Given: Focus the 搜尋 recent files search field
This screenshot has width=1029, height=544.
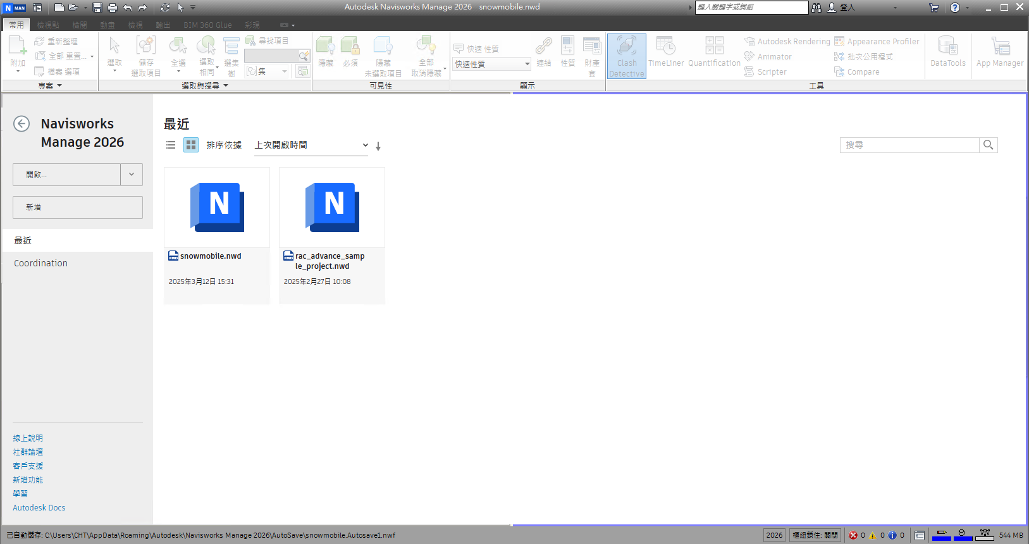Looking at the screenshot, I should (x=909, y=145).
